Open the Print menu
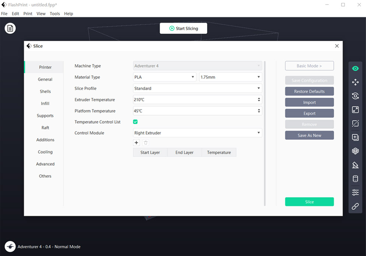Screen dimensions: 366x256 coord(28,14)
